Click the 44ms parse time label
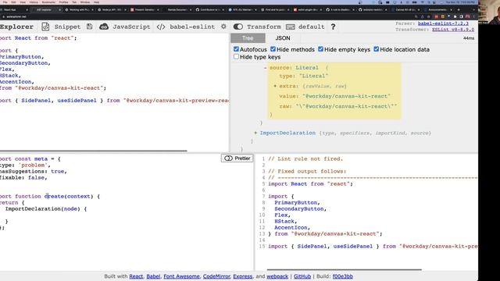This screenshot has width=500, height=281. click(x=469, y=38)
